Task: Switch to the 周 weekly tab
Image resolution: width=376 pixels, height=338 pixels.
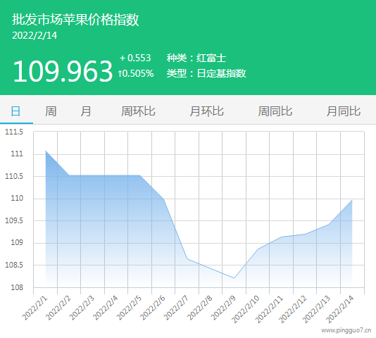Action: pos(51,111)
